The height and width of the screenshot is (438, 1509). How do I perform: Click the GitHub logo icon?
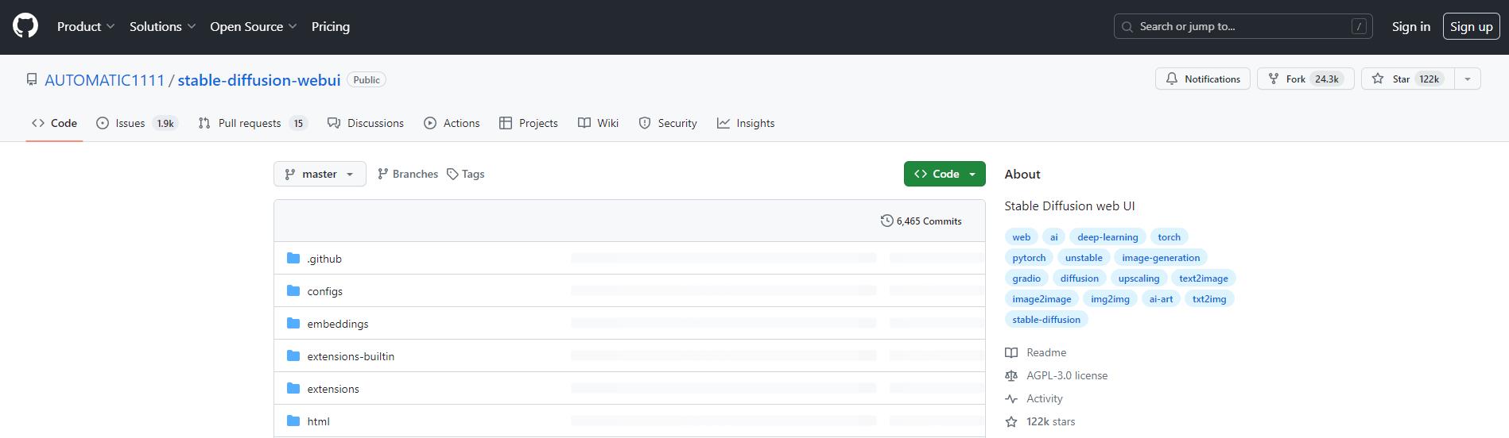click(x=25, y=26)
